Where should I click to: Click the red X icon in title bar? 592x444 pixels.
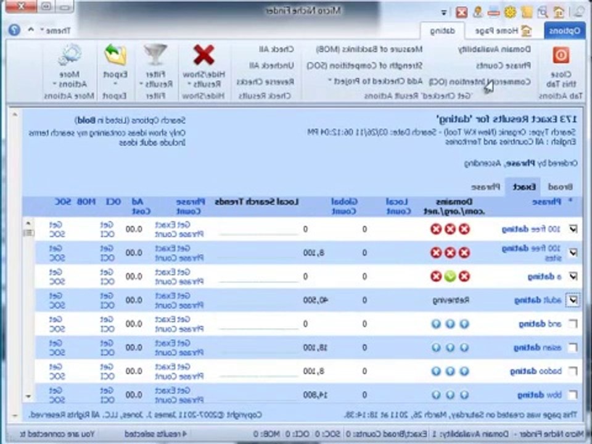461,13
